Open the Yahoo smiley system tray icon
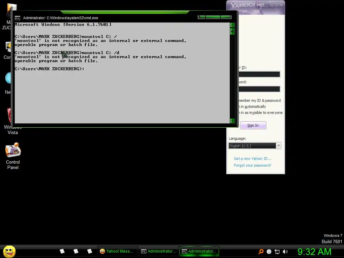Screen dimensions: 344x258 tap(269, 252)
